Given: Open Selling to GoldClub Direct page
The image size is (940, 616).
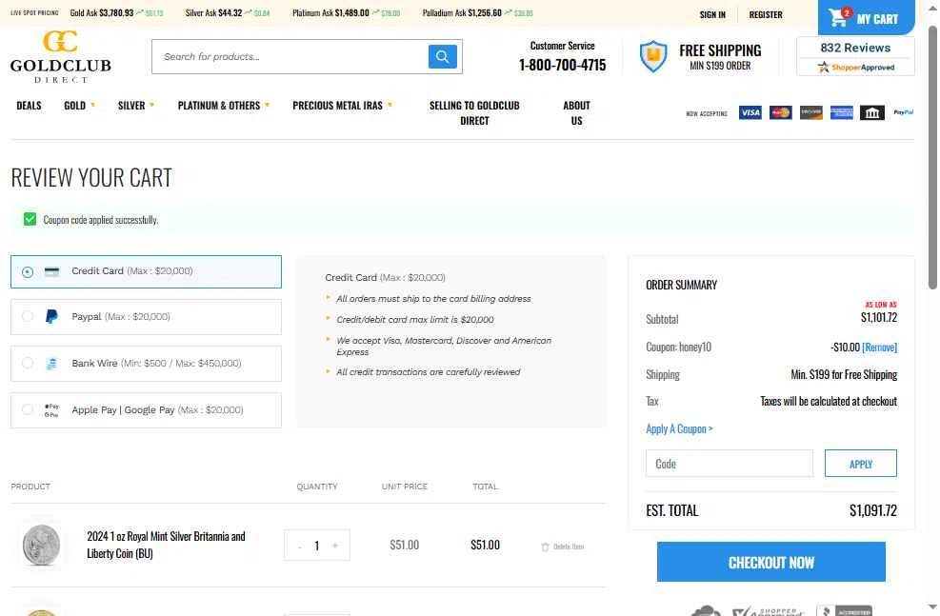Looking at the screenshot, I should pos(474,112).
